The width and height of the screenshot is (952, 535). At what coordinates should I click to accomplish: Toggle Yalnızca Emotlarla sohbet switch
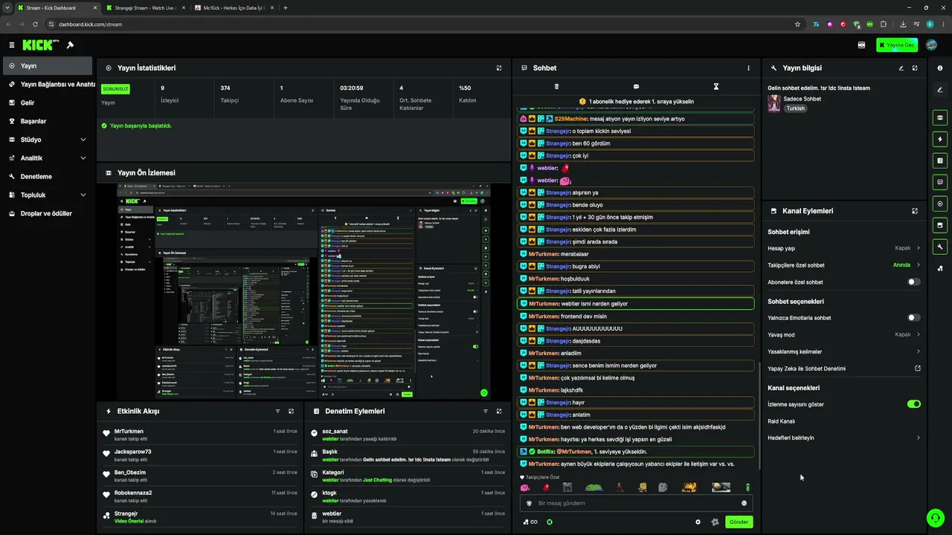click(x=913, y=318)
